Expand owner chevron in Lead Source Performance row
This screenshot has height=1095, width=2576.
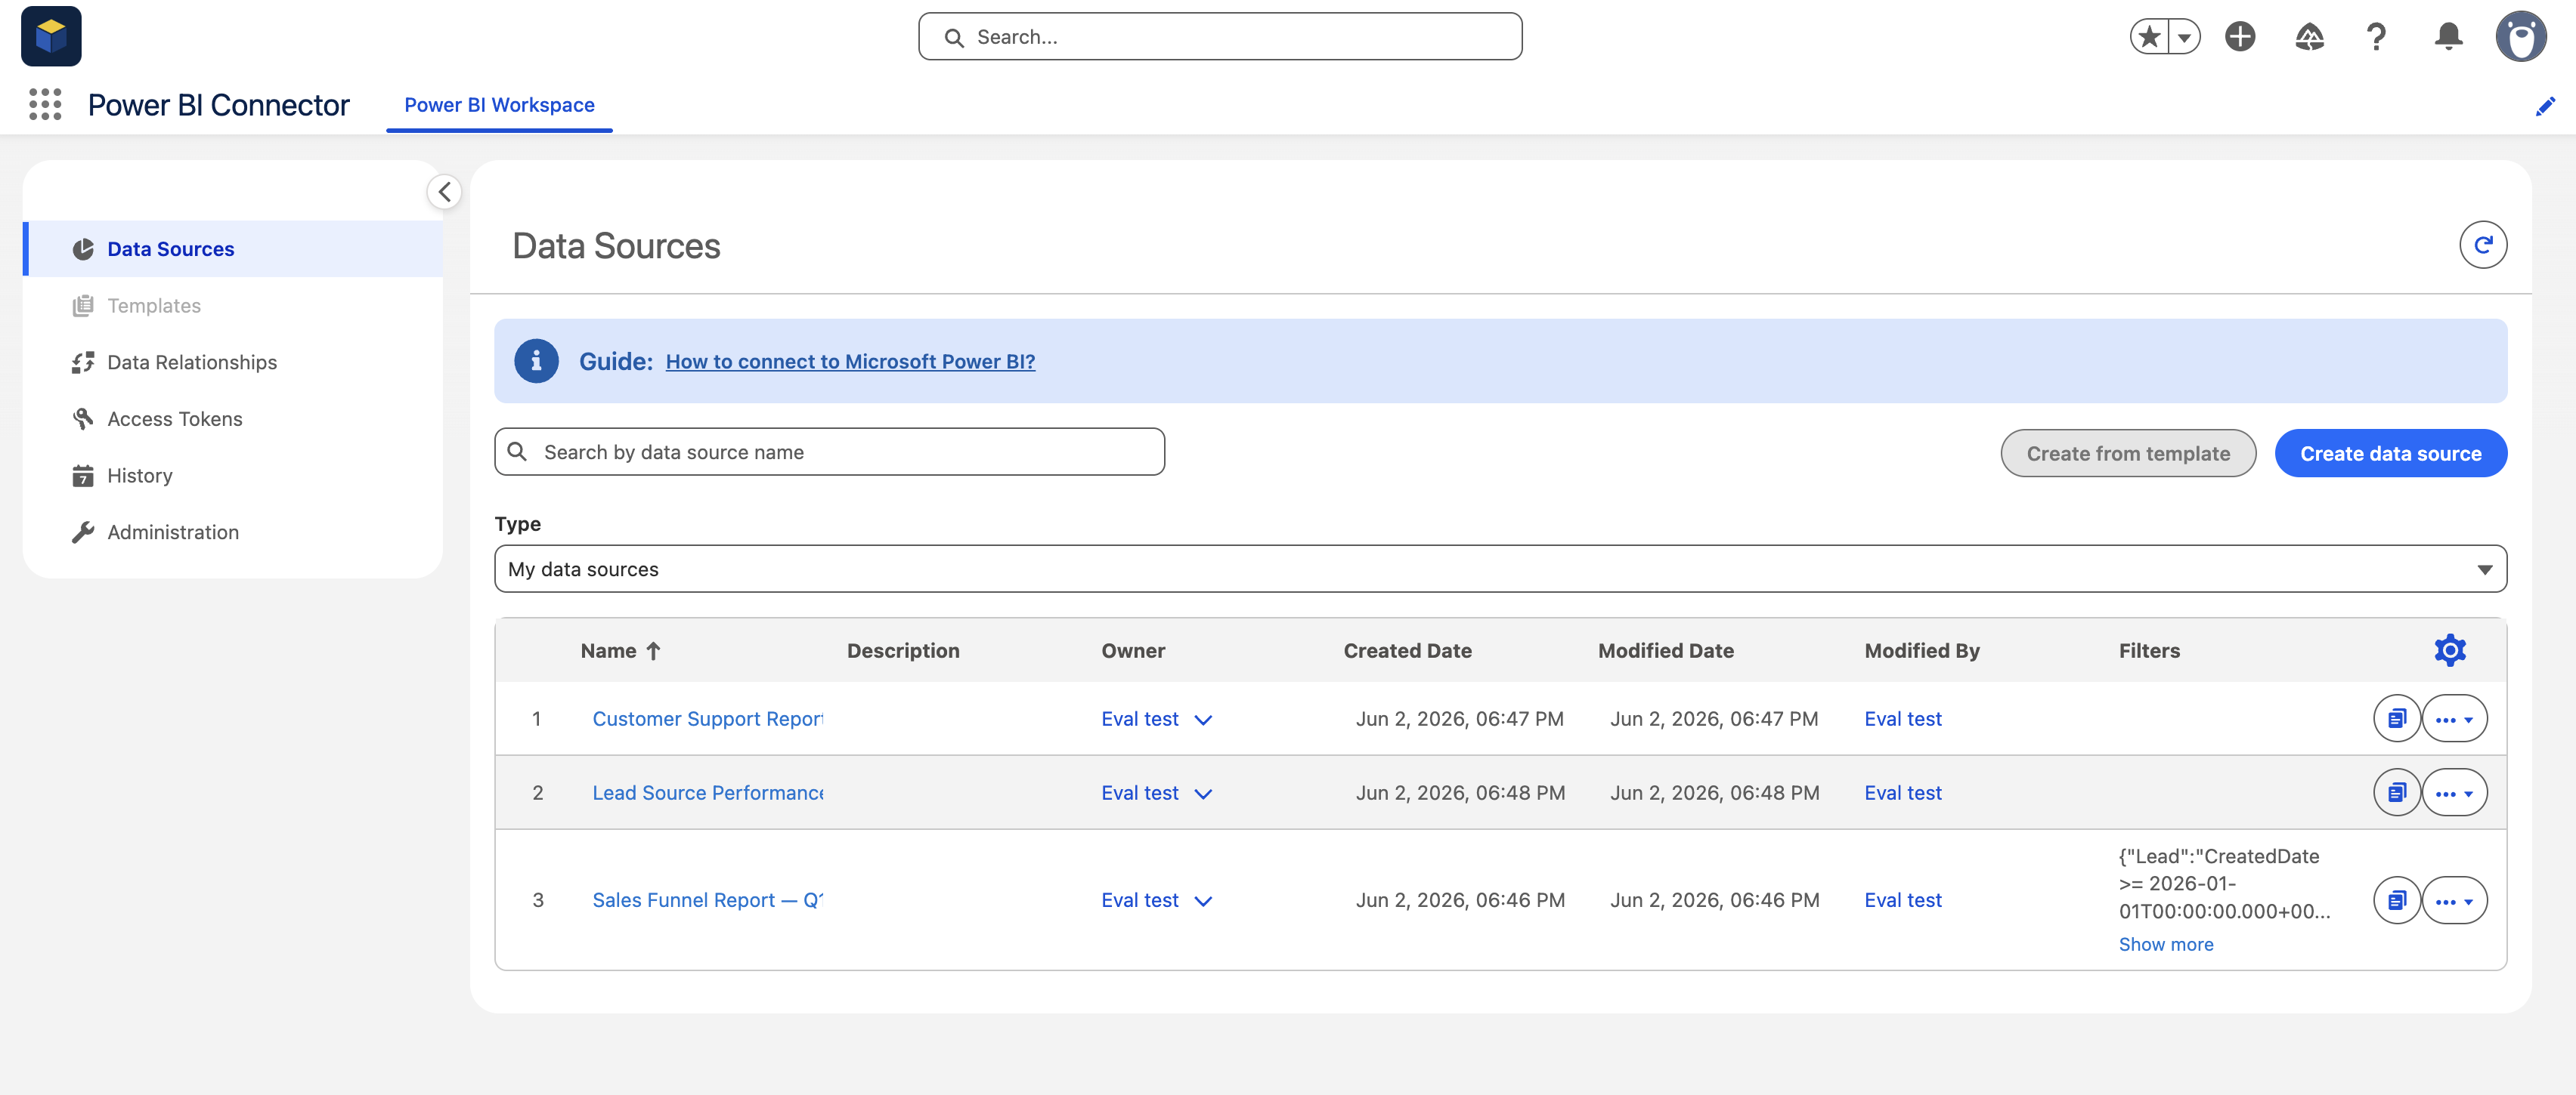tap(1203, 793)
